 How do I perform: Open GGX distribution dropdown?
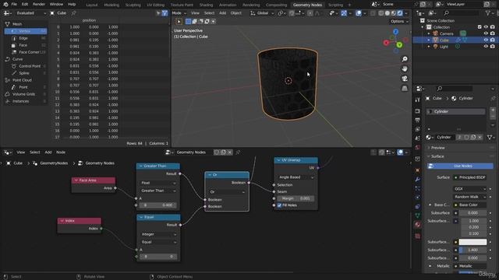pos(469,188)
